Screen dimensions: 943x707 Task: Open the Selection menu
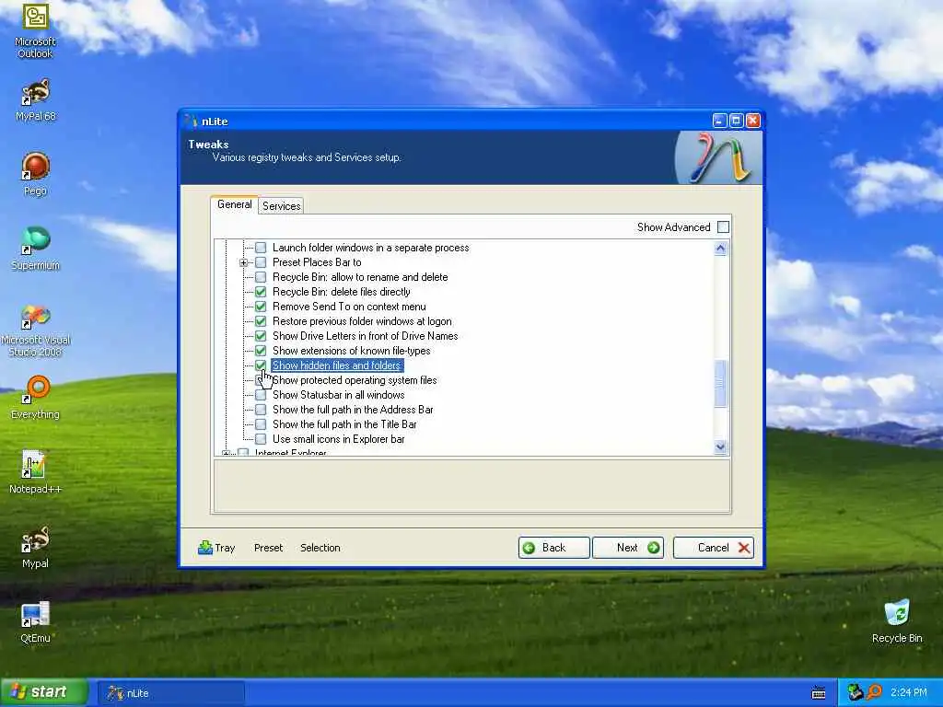tap(320, 548)
